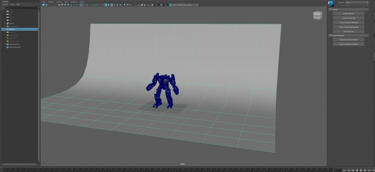Click the gamma value field 1.00

pos(166,5)
